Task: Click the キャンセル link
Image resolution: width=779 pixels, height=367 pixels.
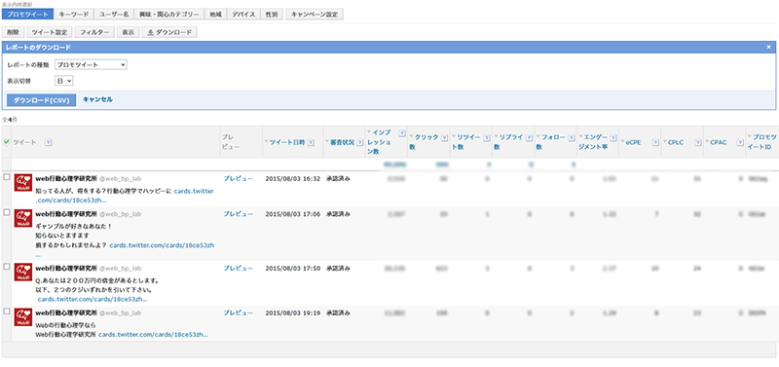Action: click(x=97, y=99)
